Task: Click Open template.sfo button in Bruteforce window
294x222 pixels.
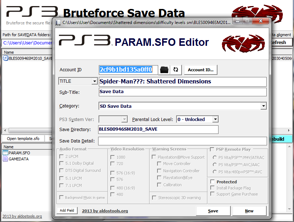Action: click(x=23, y=139)
